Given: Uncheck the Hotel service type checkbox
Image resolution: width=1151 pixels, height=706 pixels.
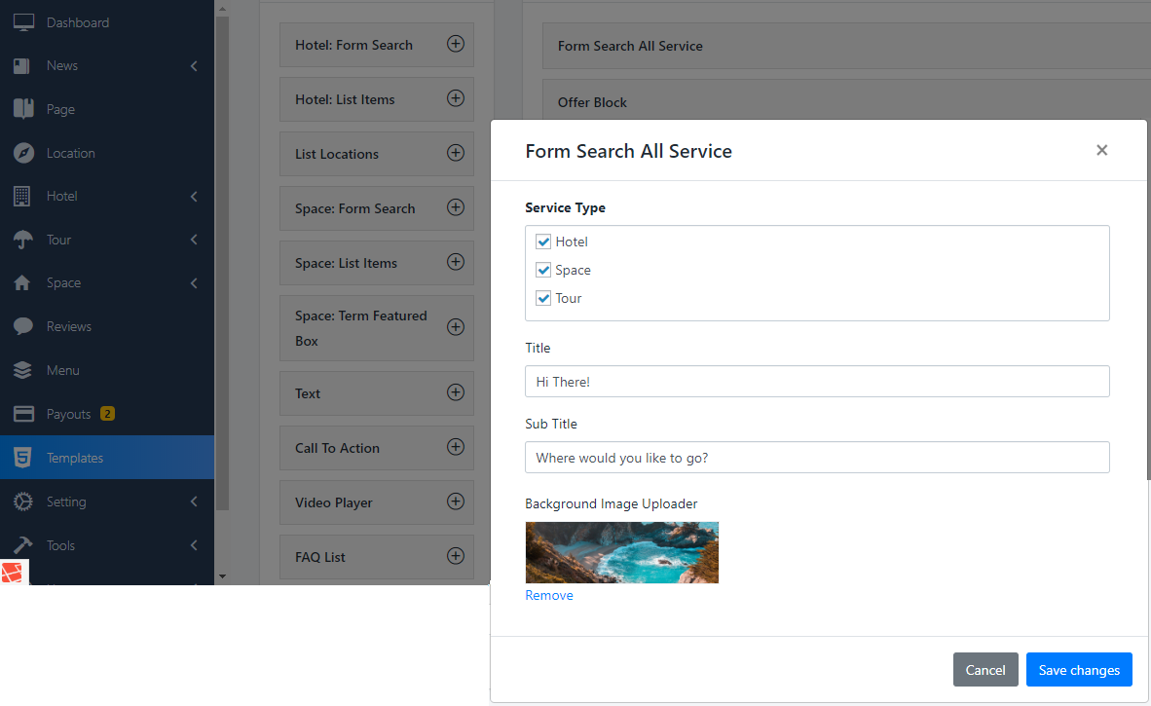Looking at the screenshot, I should click(543, 242).
